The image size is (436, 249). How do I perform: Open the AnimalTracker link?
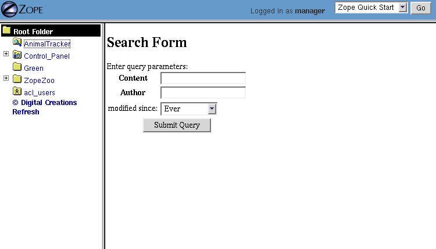point(47,44)
